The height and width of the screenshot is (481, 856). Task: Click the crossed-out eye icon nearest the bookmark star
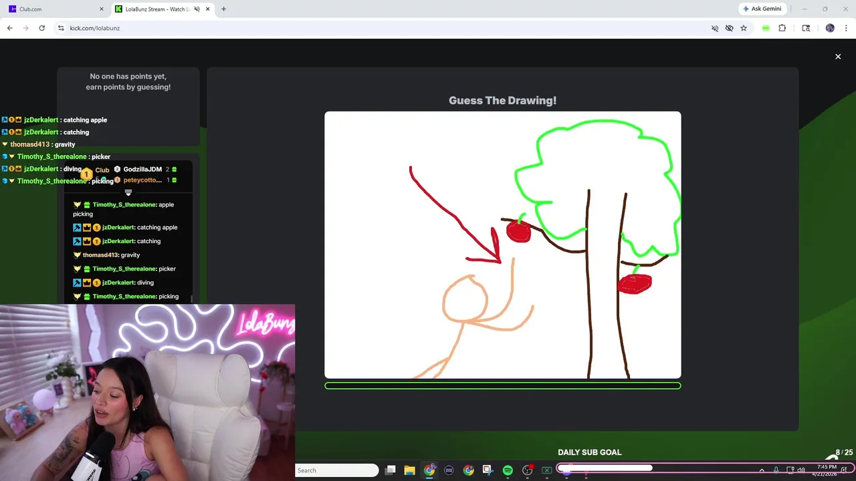729,28
